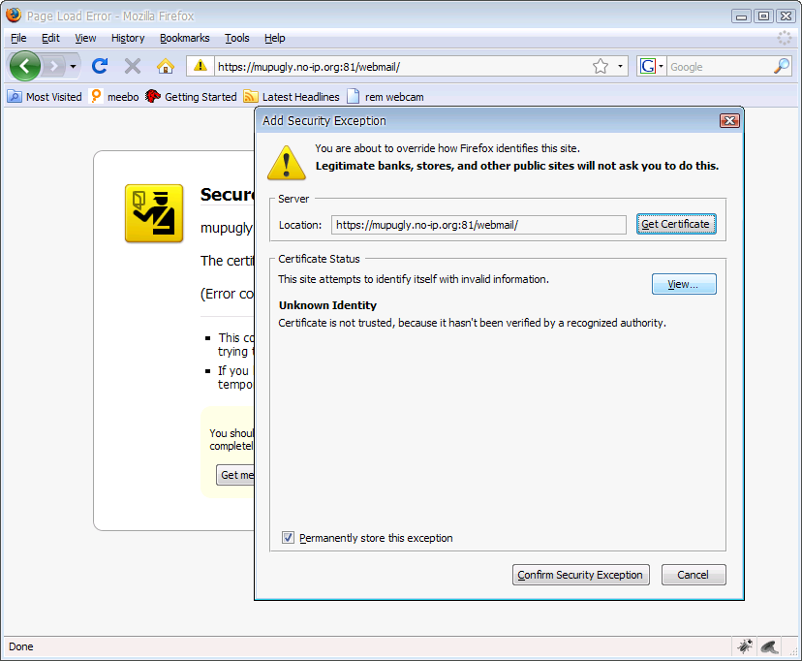Click the server Location text field
802x661 pixels.
pyautogui.click(x=478, y=225)
